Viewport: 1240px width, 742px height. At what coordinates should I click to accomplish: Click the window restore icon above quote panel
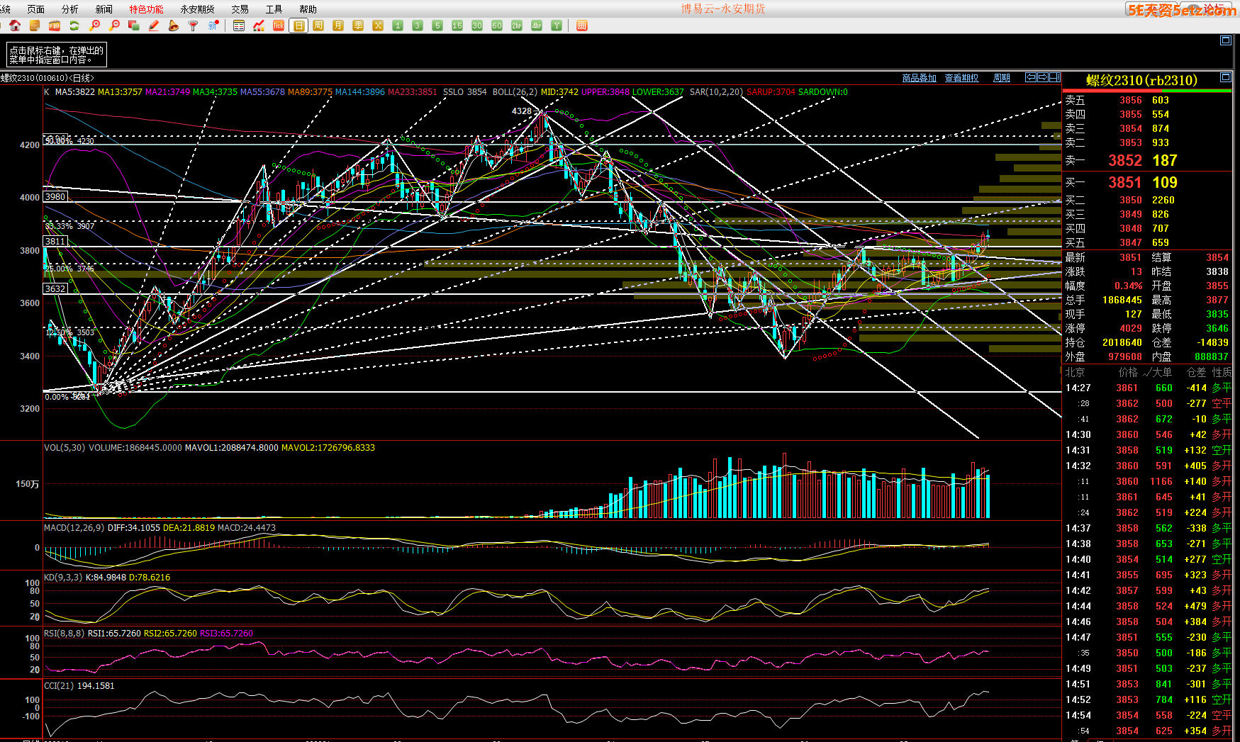point(1225,40)
